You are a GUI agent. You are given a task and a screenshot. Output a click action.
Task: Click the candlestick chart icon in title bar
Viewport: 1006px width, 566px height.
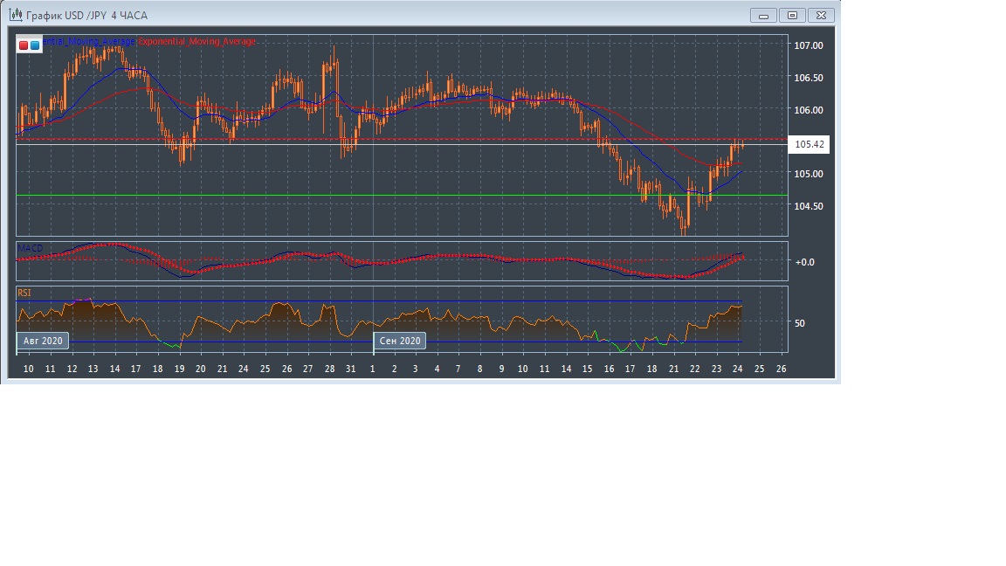pyautogui.click(x=15, y=15)
